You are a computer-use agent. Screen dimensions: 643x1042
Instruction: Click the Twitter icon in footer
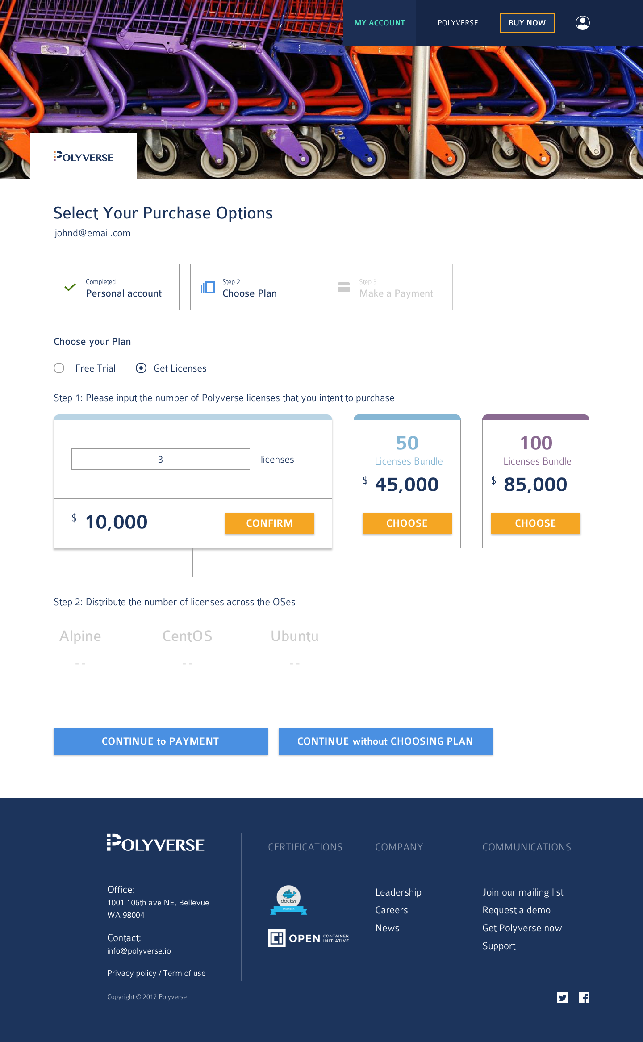[563, 998]
